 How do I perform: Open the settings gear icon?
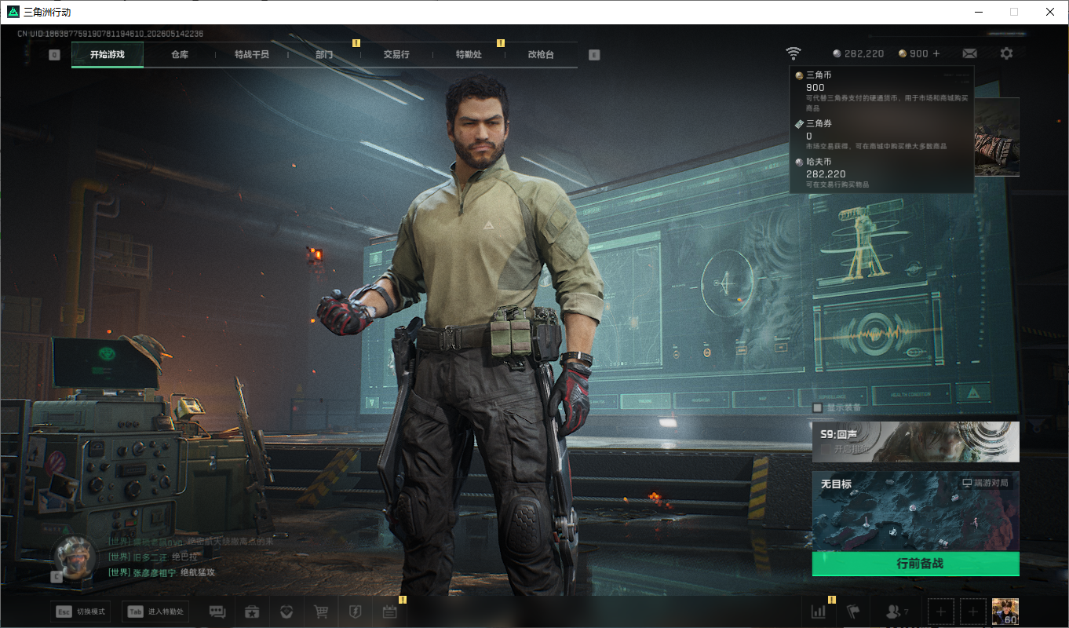point(1006,53)
